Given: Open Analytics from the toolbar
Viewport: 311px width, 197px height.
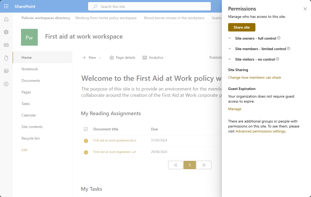Looking at the screenshot, I should click(153, 57).
